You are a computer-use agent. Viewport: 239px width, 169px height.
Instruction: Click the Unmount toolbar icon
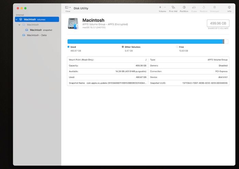[214, 7]
